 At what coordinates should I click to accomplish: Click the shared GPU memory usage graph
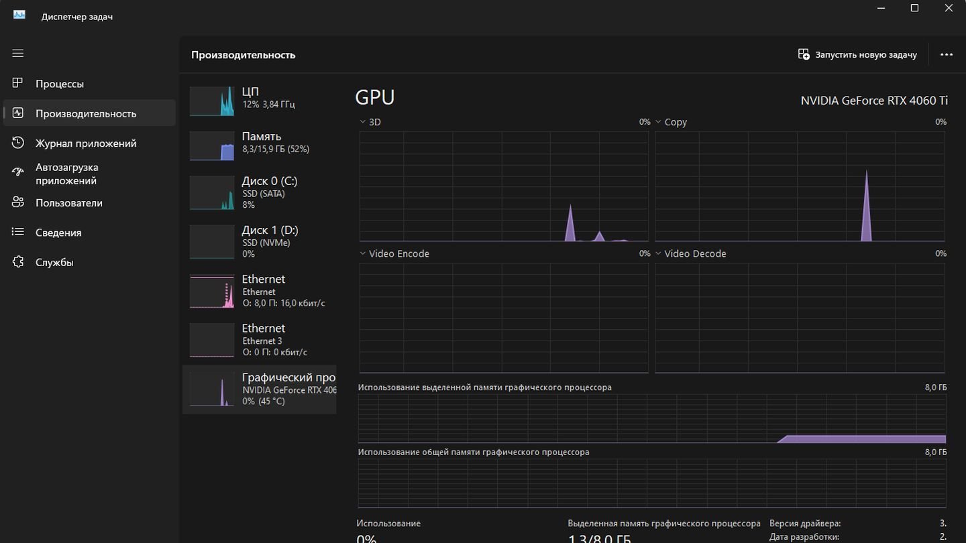(652, 483)
